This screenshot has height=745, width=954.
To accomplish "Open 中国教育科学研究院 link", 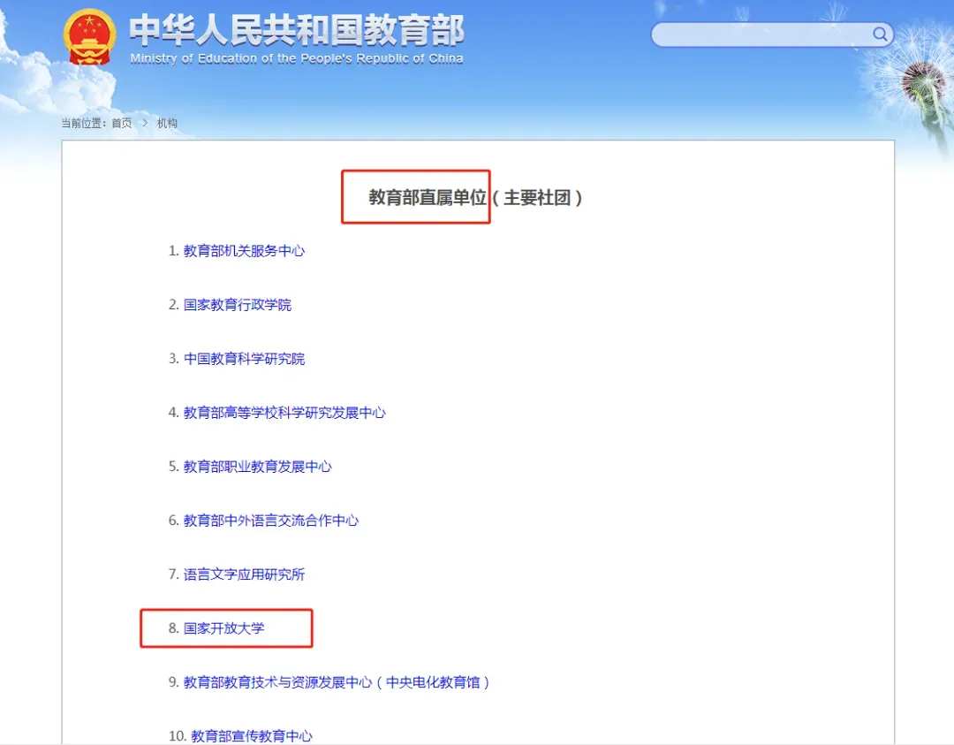I will pos(244,359).
